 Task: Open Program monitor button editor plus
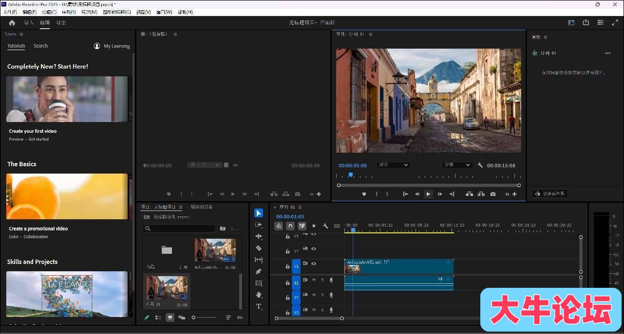point(514,194)
